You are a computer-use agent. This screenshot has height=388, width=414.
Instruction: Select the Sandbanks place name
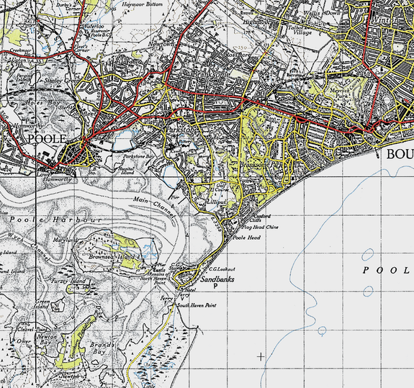pyautogui.click(x=217, y=279)
